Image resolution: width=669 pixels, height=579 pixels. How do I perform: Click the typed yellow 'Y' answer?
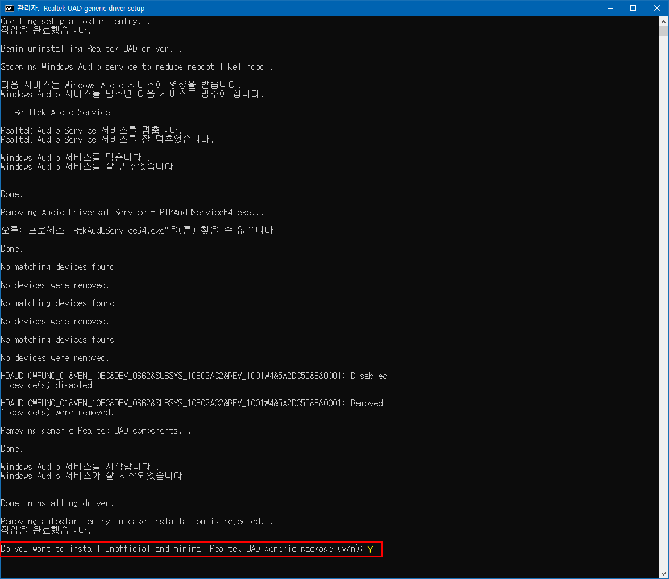point(370,549)
